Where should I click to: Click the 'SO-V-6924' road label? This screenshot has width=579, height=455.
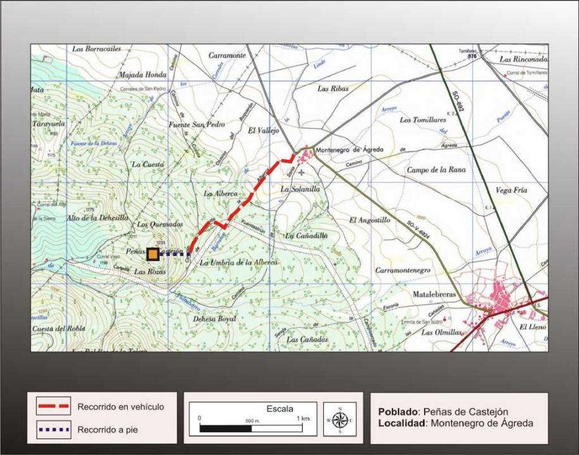419,231
